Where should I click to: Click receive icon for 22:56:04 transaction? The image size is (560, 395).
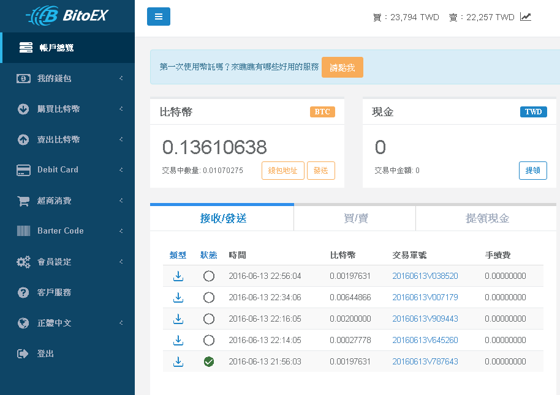178,276
